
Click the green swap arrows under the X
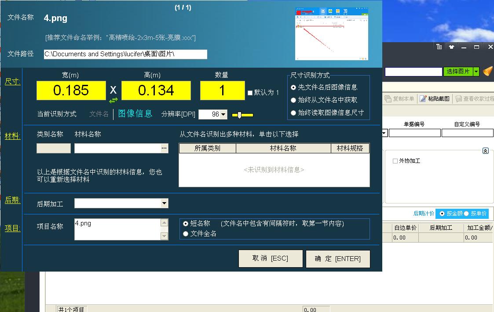[113, 101]
